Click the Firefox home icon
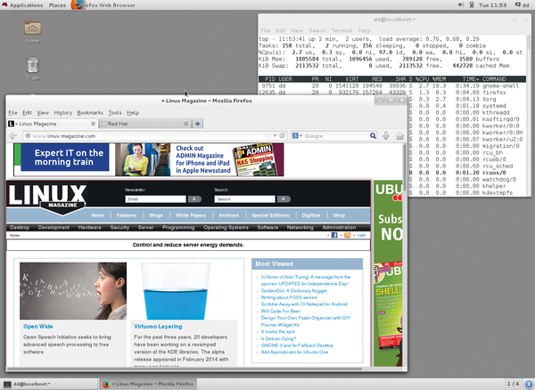 399,136
